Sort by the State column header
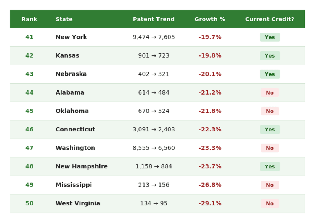The height and width of the screenshot is (223, 315). 64,19
